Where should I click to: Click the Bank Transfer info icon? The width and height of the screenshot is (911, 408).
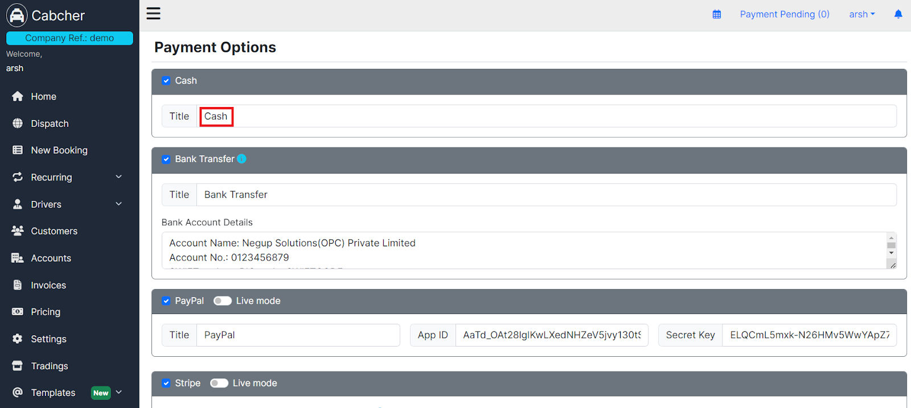241,159
